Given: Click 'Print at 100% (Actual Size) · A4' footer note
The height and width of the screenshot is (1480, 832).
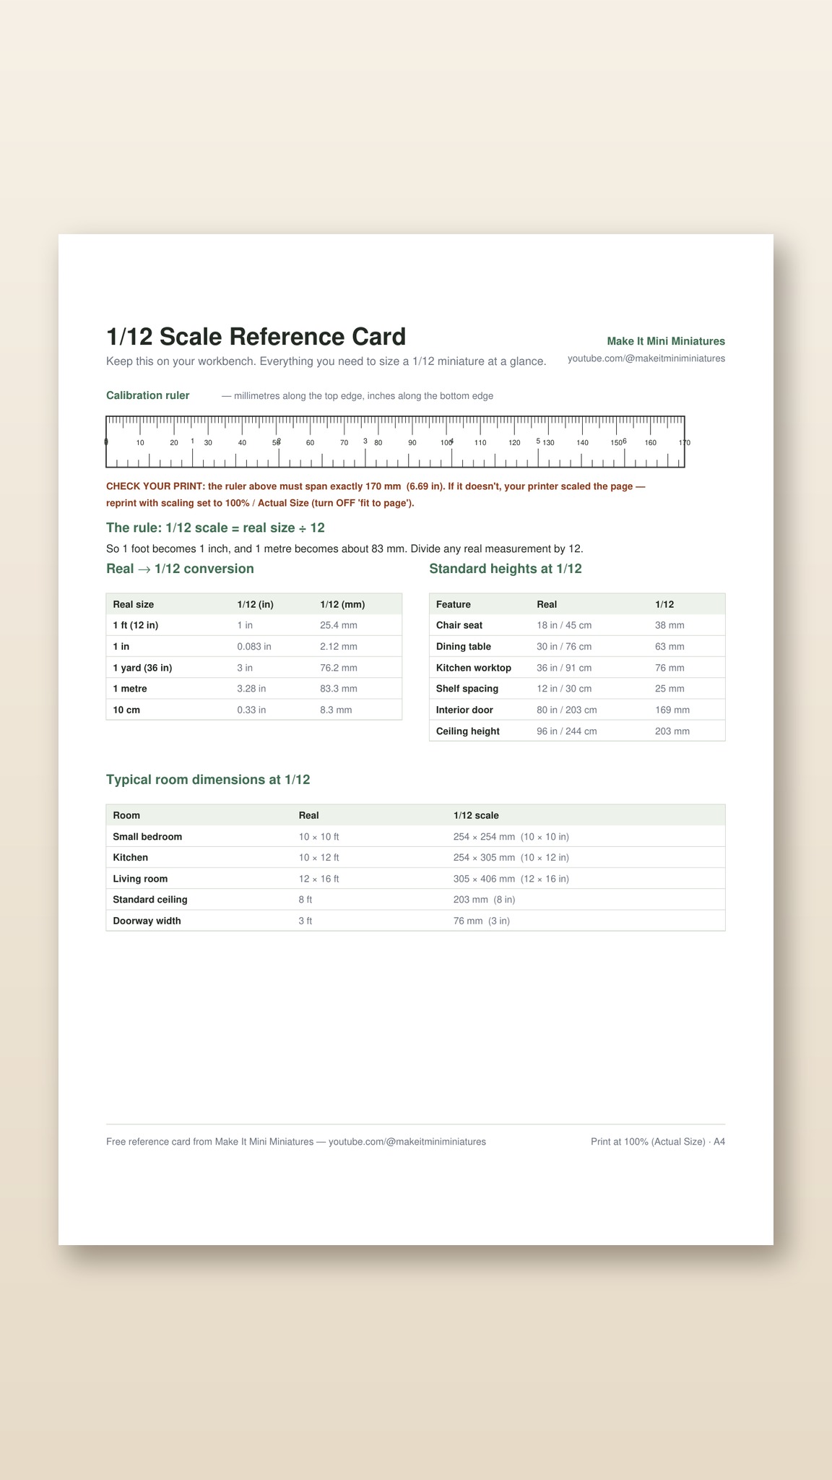Looking at the screenshot, I should tap(658, 1142).
